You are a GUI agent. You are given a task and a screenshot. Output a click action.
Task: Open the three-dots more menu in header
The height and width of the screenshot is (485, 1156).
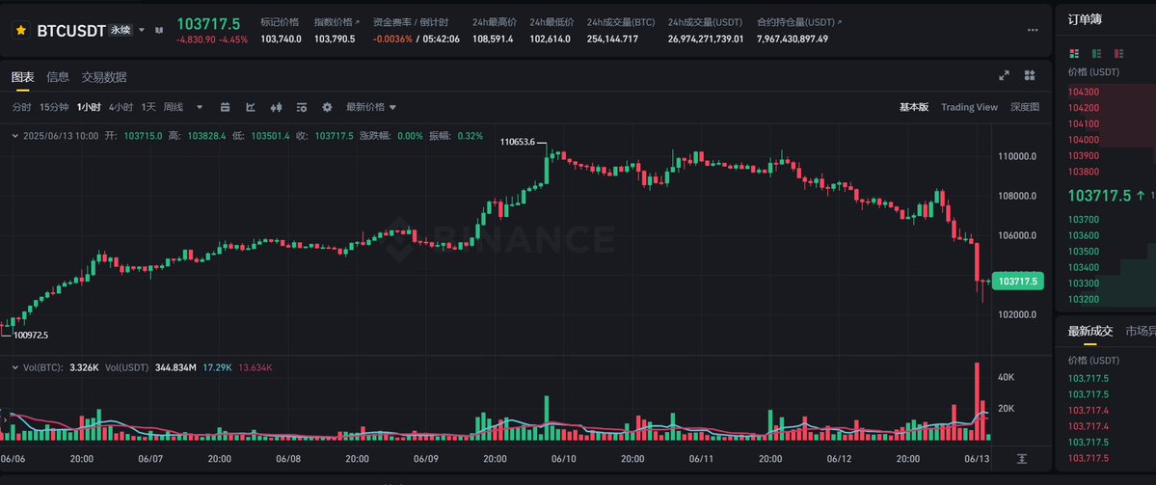point(1033,30)
